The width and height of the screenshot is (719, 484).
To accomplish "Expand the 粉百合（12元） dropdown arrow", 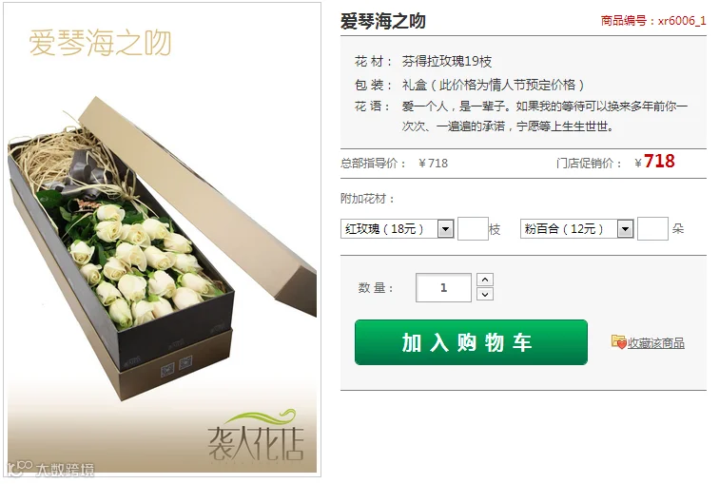I will [625, 229].
